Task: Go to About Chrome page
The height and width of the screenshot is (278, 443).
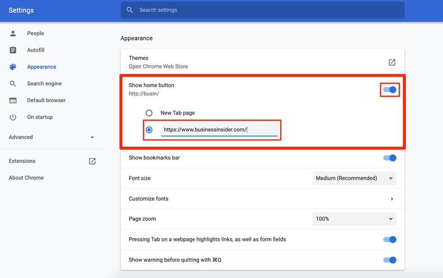Action: (26, 177)
